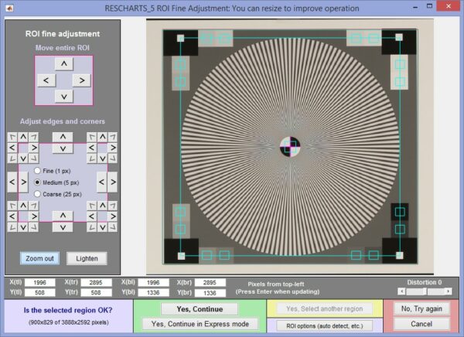This screenshot has height=337, width=464.
Task: Move entire ROI left with the left arrow
Action: pos(46,80)
